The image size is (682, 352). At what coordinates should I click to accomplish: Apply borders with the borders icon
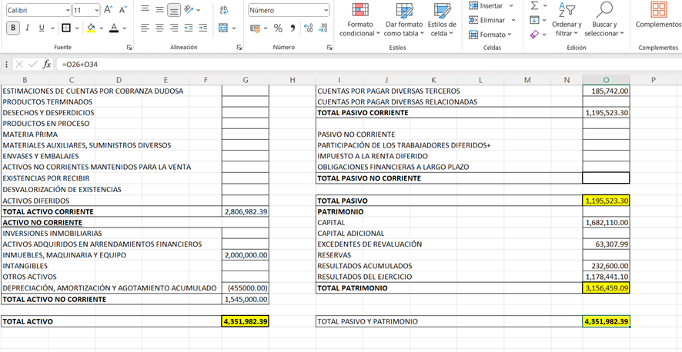[66, 28]
